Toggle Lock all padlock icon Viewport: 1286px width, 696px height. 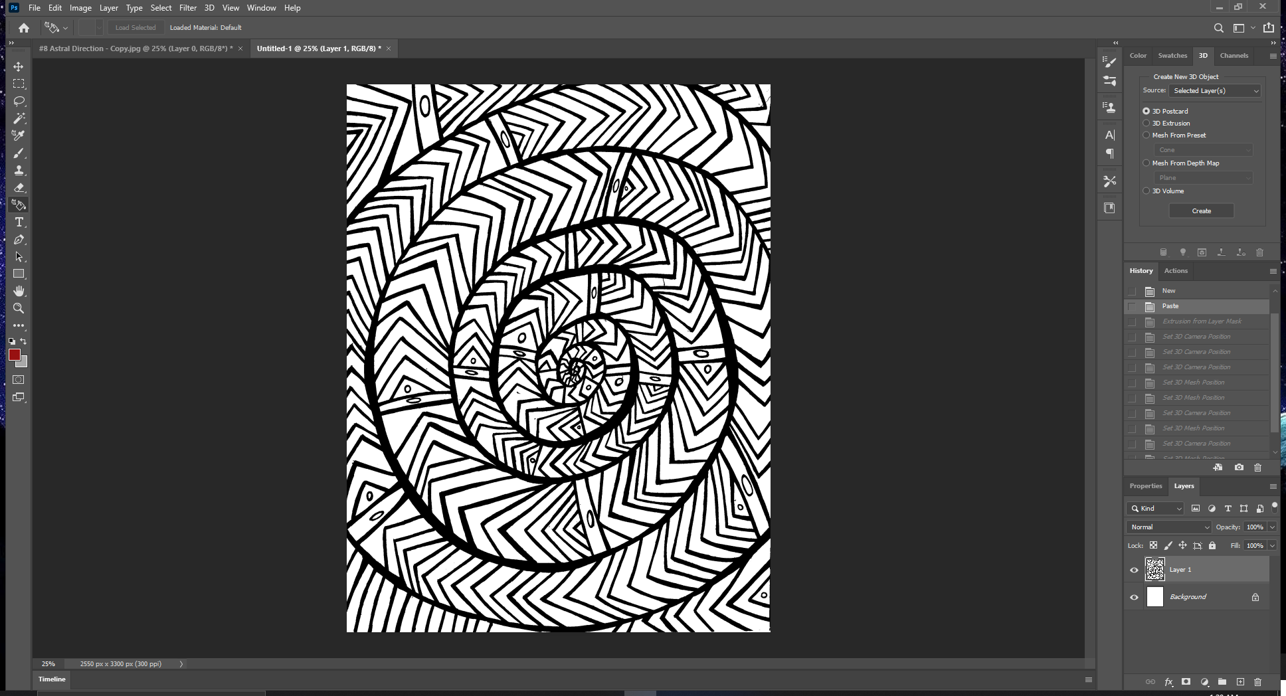[x=1212, y=545]
